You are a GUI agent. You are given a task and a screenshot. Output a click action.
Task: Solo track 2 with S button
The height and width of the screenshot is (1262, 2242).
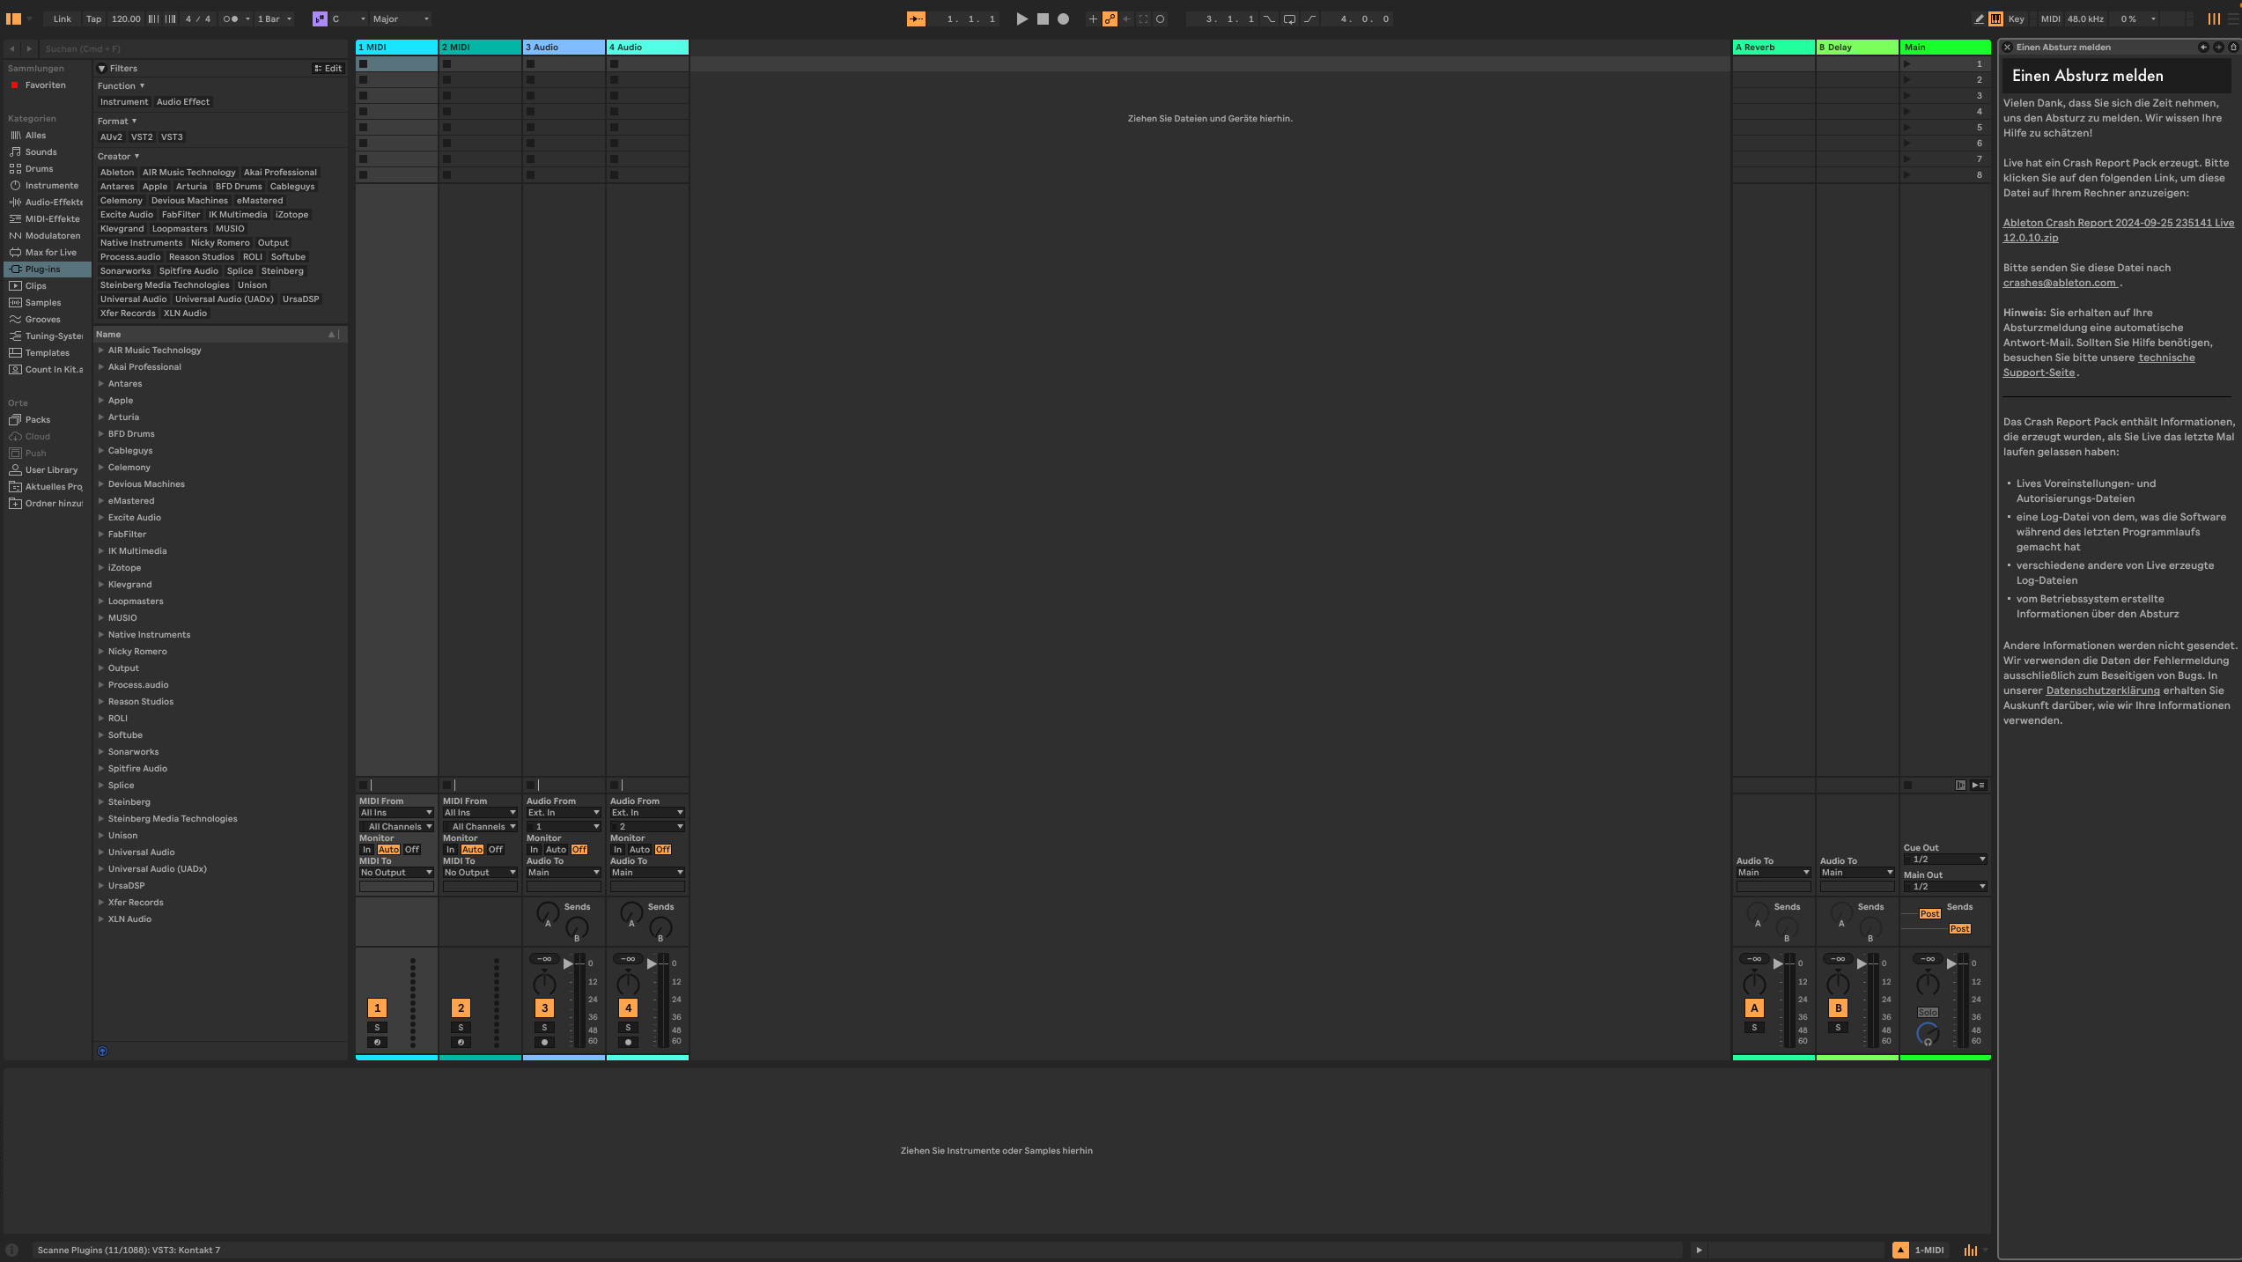click(461, 1027)
